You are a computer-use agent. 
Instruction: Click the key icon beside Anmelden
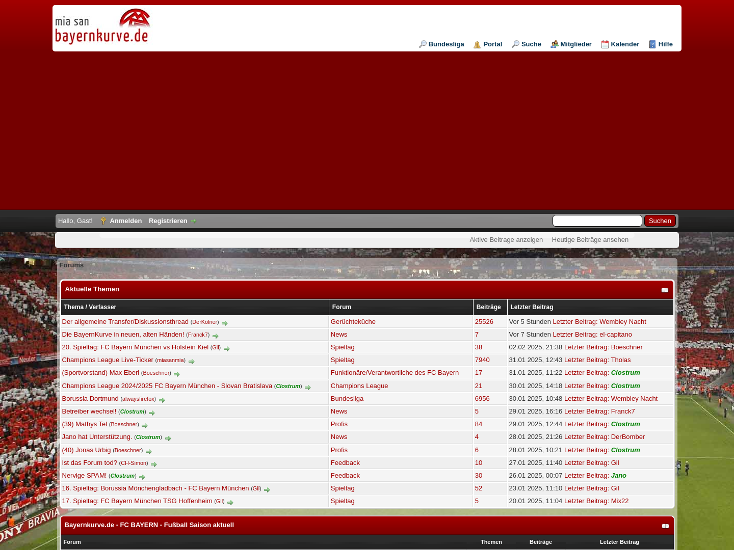pyautogui.click(x=103, y=221)
